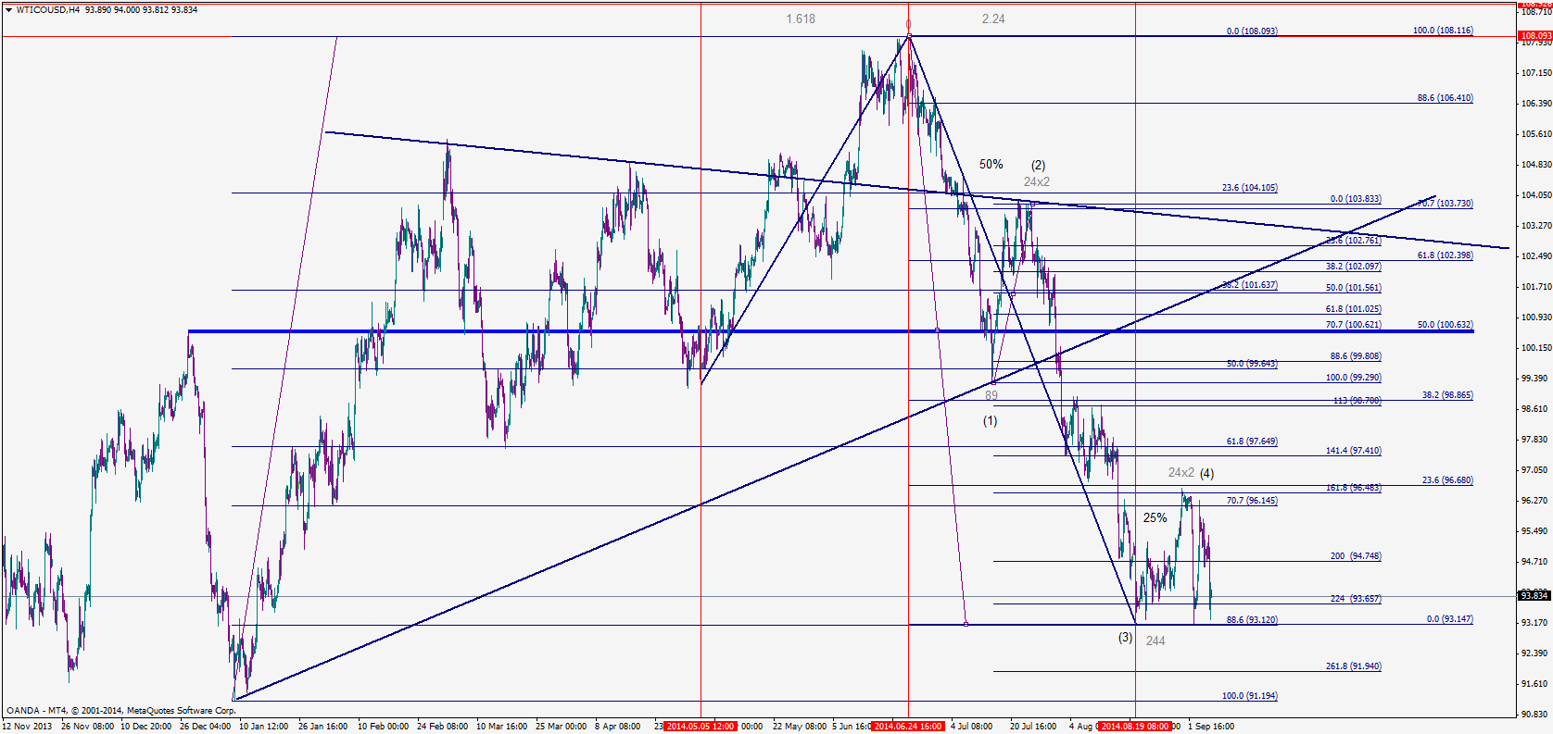Select the wave (2) label

click(x=1039, y=165)
